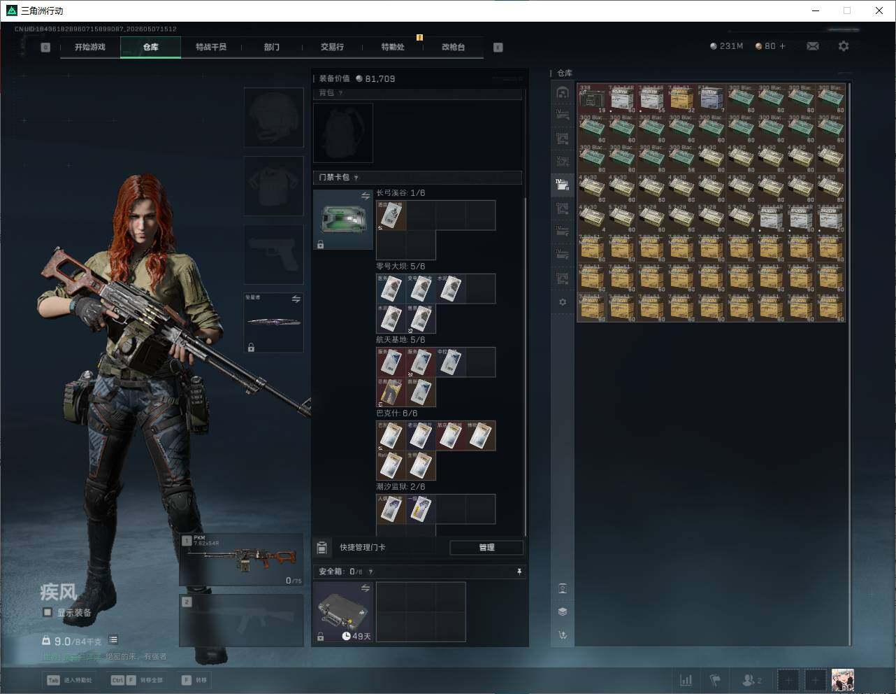896x694 pixels.
Task: Click the sort and tidy icon at the sidebar bottom
Action: click(563, 635)
